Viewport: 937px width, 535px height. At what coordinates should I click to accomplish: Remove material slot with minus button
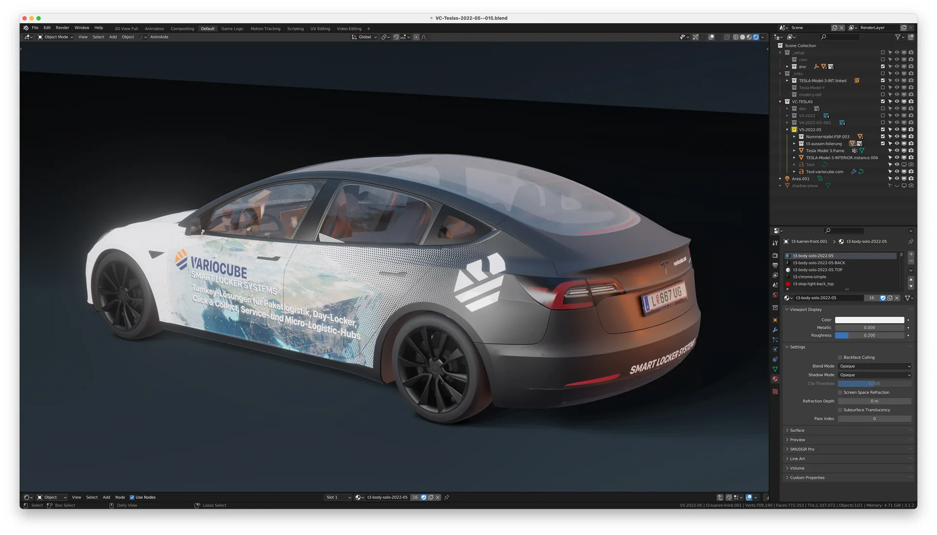pos(911,262)
